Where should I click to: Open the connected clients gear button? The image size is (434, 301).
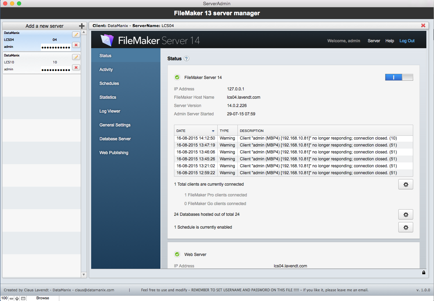406,185
